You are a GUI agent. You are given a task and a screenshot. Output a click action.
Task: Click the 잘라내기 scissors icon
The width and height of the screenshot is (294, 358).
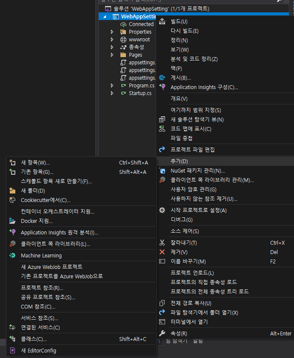coord(162,243)
